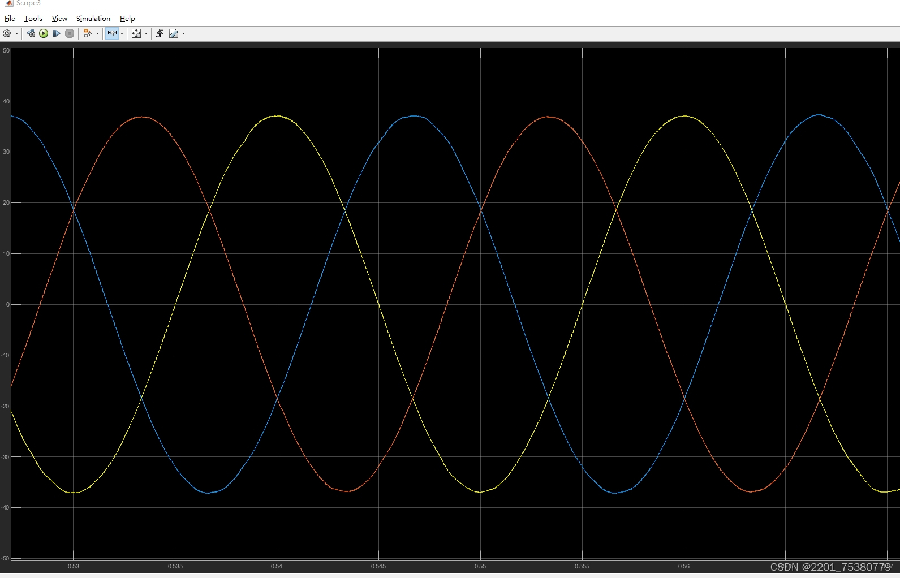Open the Cursor Measurements ruler icon
Screen dimensions: 900x578
tap(174, 34)
